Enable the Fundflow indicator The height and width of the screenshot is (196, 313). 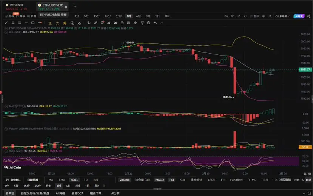coord(236,180)
